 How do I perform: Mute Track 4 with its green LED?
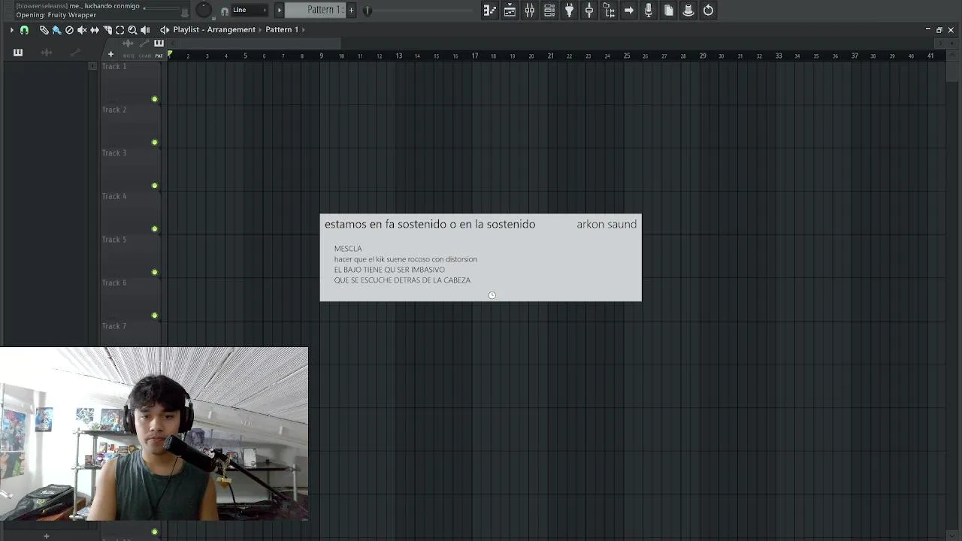click(x=155, y=229)
